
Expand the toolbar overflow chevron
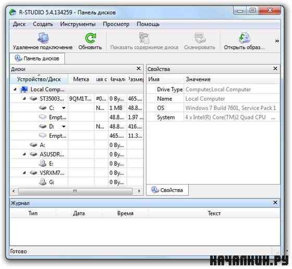tap(277, 41)
